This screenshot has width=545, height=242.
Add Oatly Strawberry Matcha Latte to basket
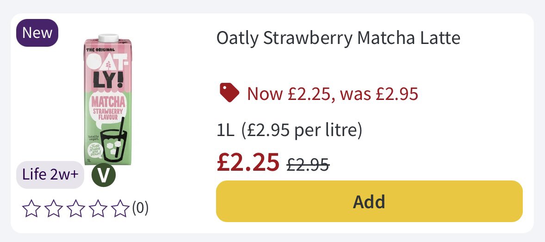click(x=369, y=201)
